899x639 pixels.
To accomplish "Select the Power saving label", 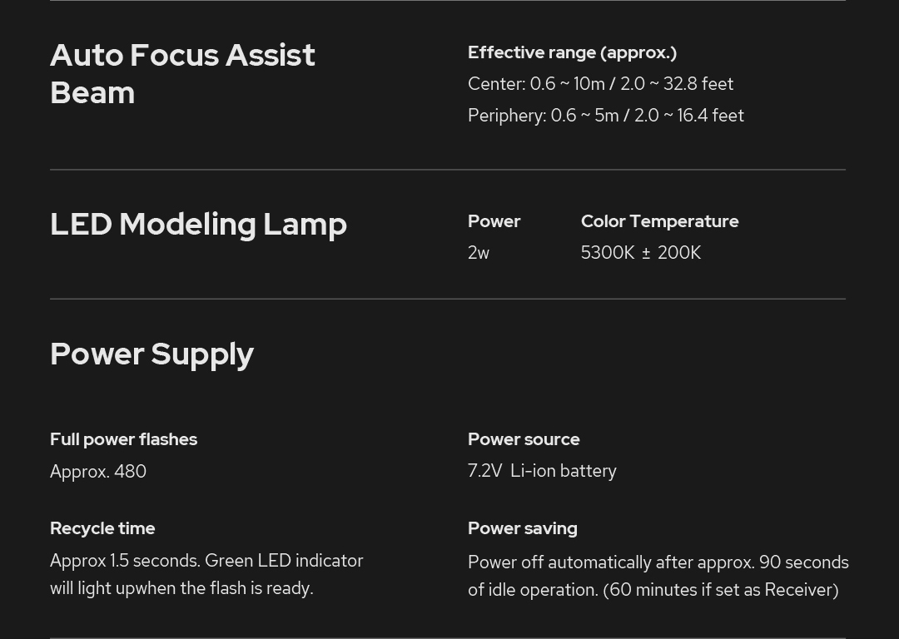I will (x=522, y=528).
